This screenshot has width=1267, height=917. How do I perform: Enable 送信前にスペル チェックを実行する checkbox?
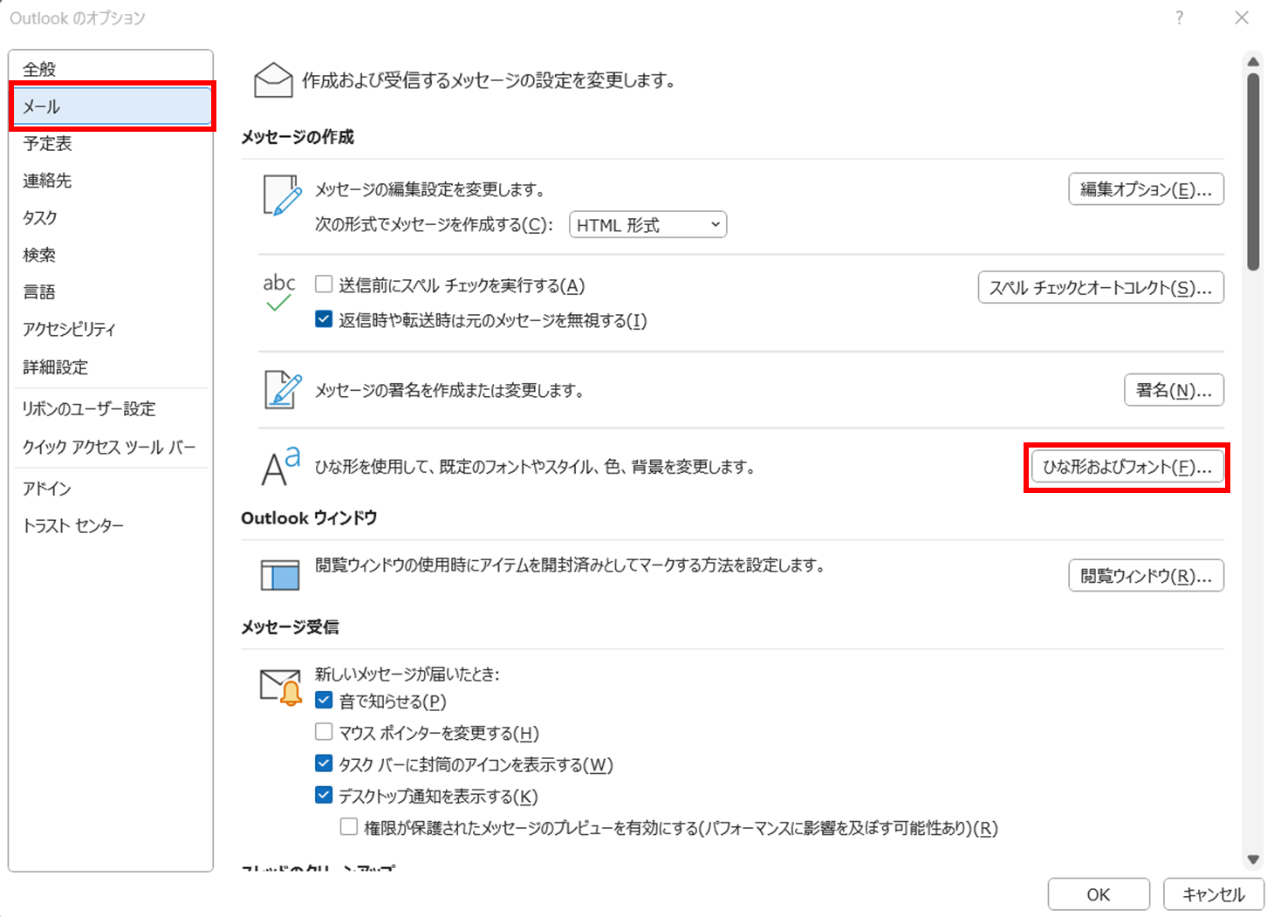pos(324,284)
